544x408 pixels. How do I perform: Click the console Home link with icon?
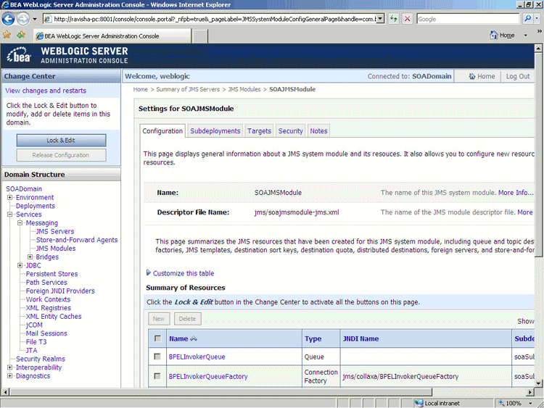coord(482,76)
